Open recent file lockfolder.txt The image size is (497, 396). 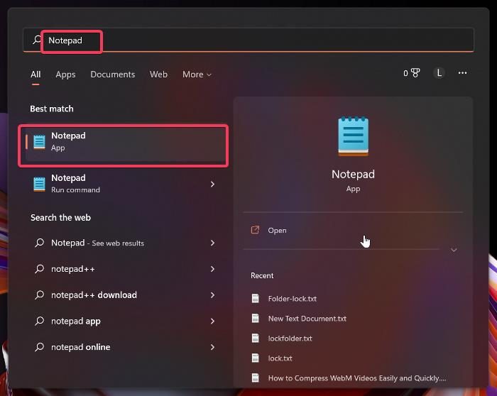point(290,339)
